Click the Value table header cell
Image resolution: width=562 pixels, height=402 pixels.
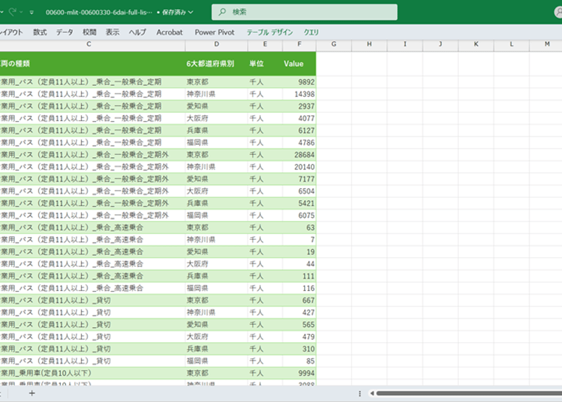[x=299, y=64]
